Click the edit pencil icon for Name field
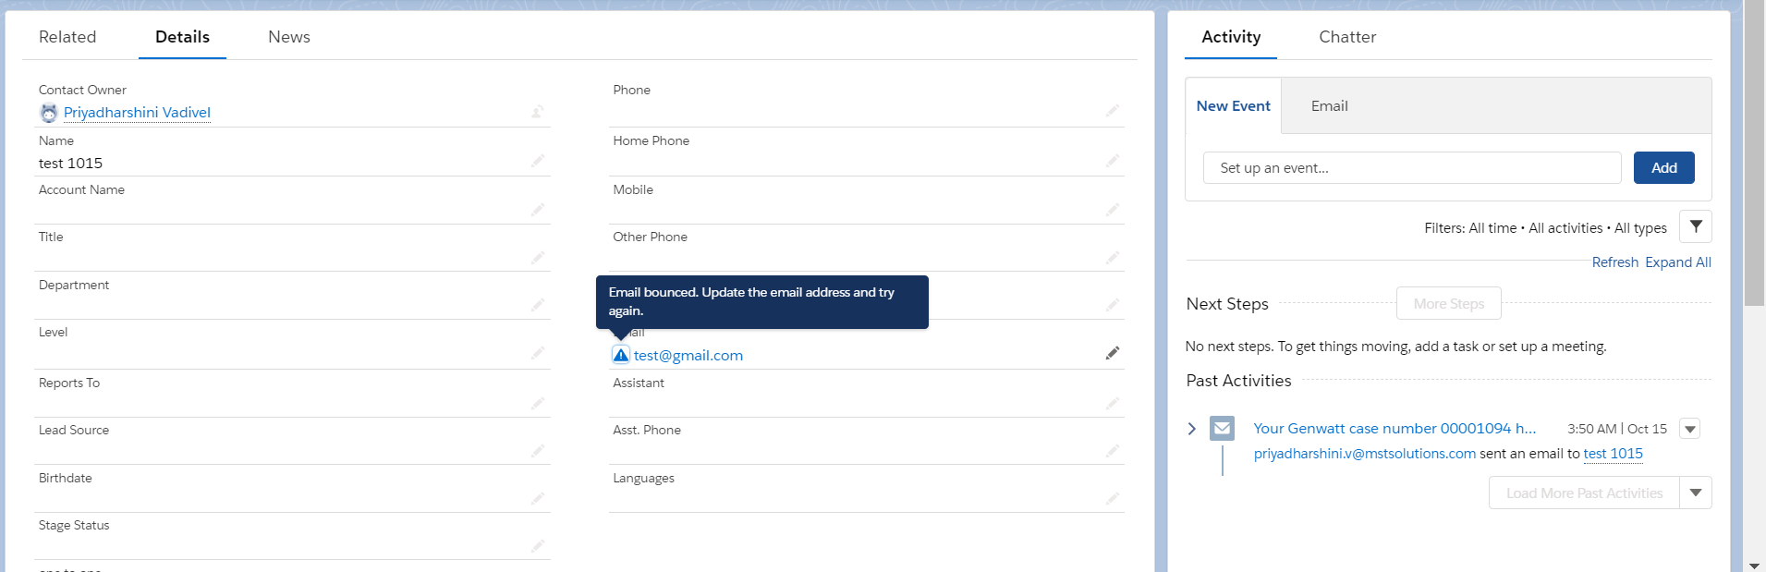1766x572 pixels. click(537, 161)
